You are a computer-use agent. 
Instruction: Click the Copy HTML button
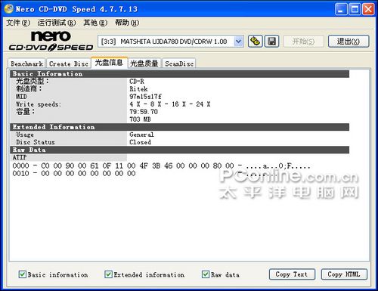click(x=344, y=274)
